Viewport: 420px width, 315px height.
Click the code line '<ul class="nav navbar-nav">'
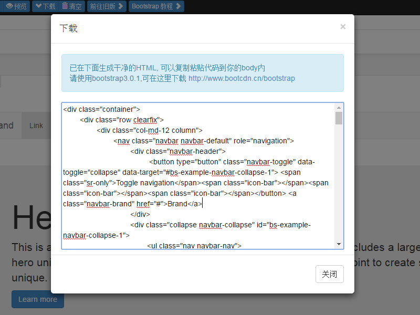pos(194,246)
